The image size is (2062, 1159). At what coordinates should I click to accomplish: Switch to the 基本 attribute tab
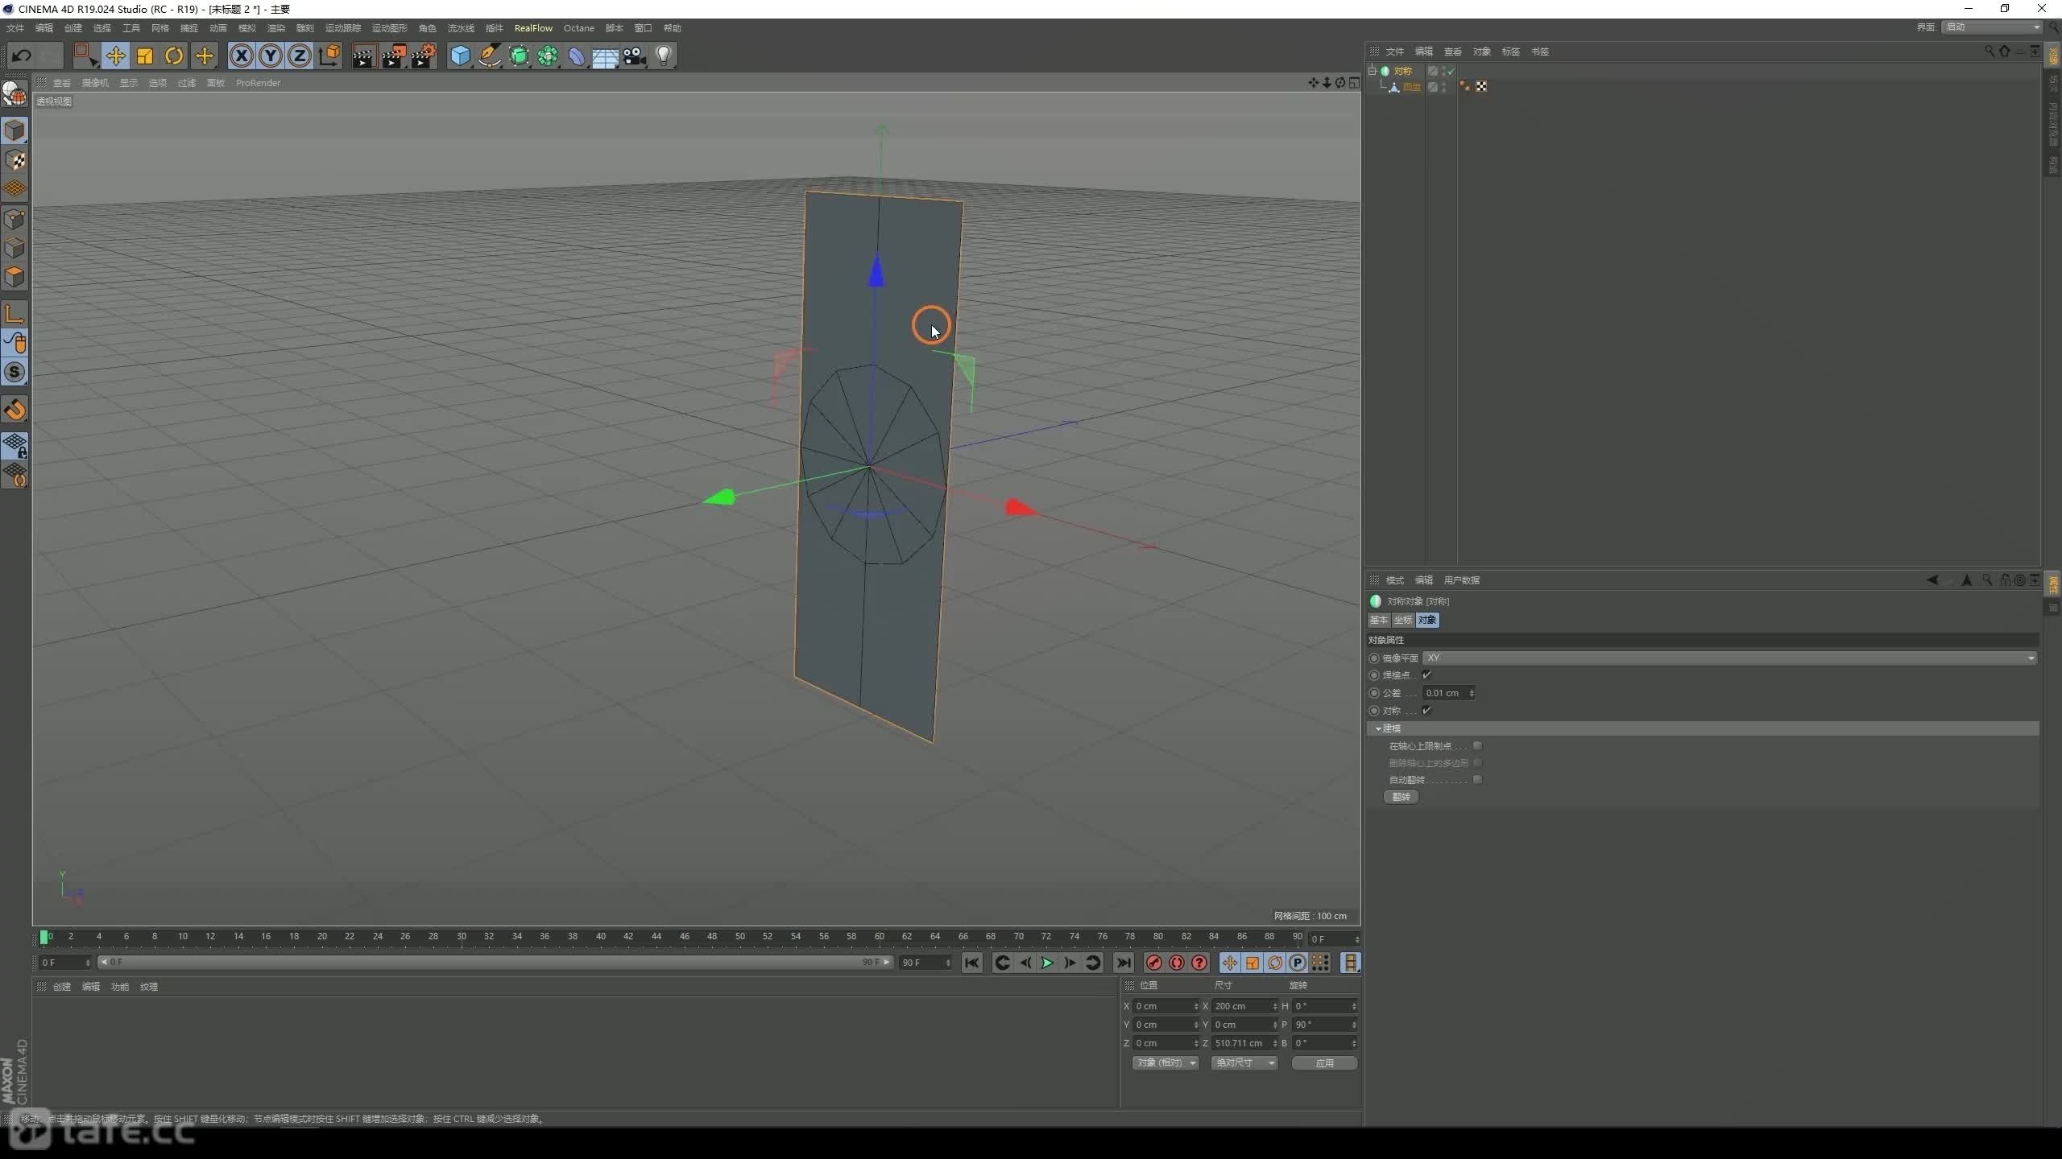click(1379, 620)
